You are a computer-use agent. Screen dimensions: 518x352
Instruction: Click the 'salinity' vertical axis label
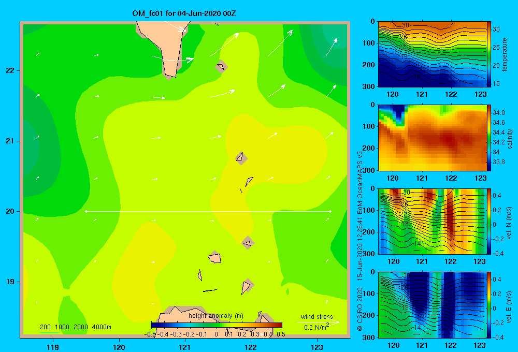pyautogui.click(x=510, y=139)
